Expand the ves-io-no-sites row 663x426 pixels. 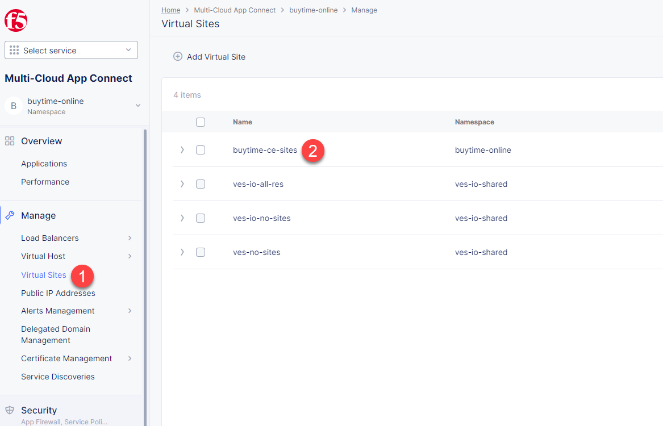coord(182,218)
